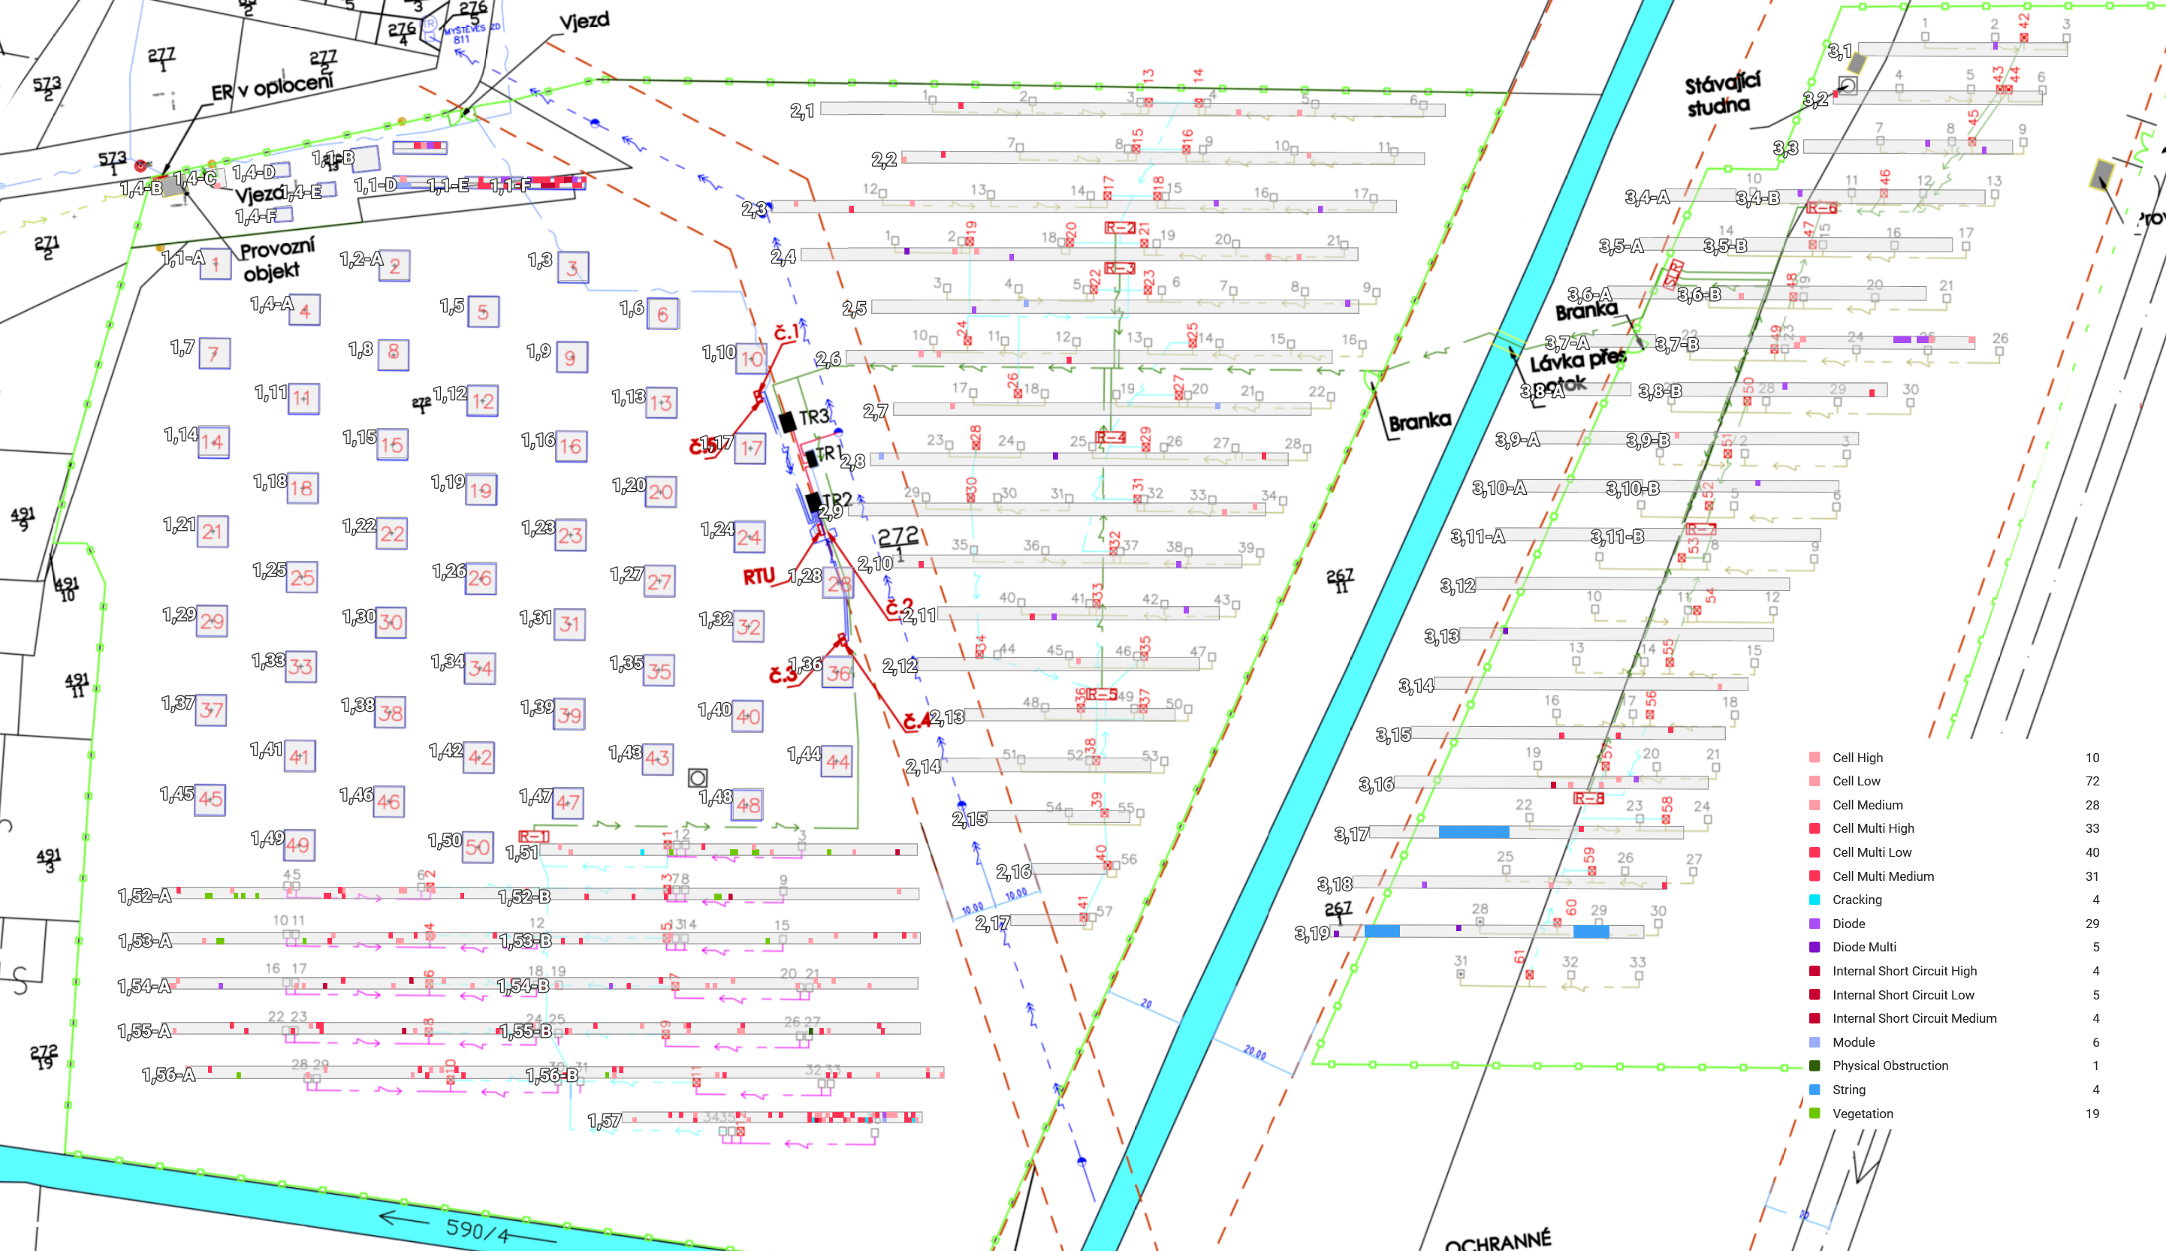Click the Vjezd label at top
Viewport: 2166px width, 1251px height.
pyautogui.click(x=584, y=22)
